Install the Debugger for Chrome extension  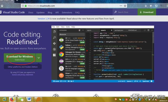click(x=82, y=56)
